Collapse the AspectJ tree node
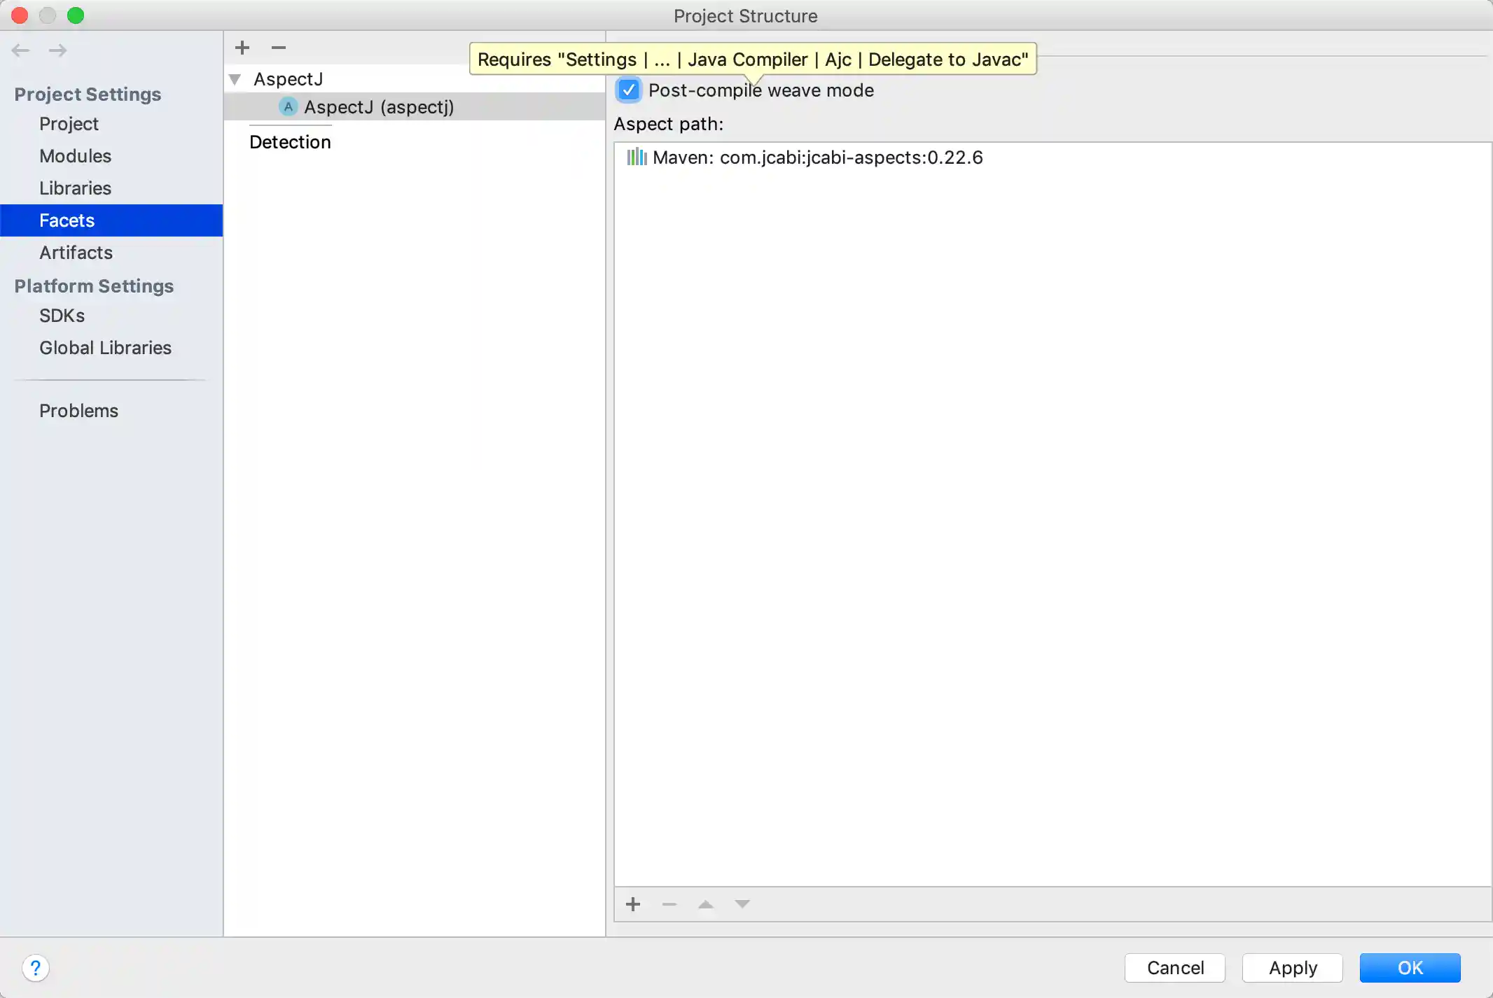The image size is (1493, 998). (235, 79)
